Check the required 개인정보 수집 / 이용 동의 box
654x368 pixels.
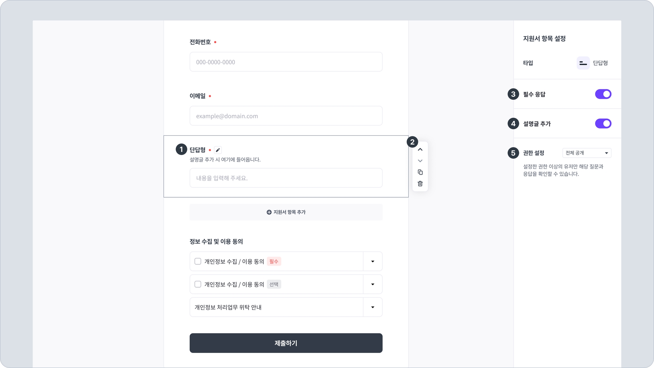198,261
